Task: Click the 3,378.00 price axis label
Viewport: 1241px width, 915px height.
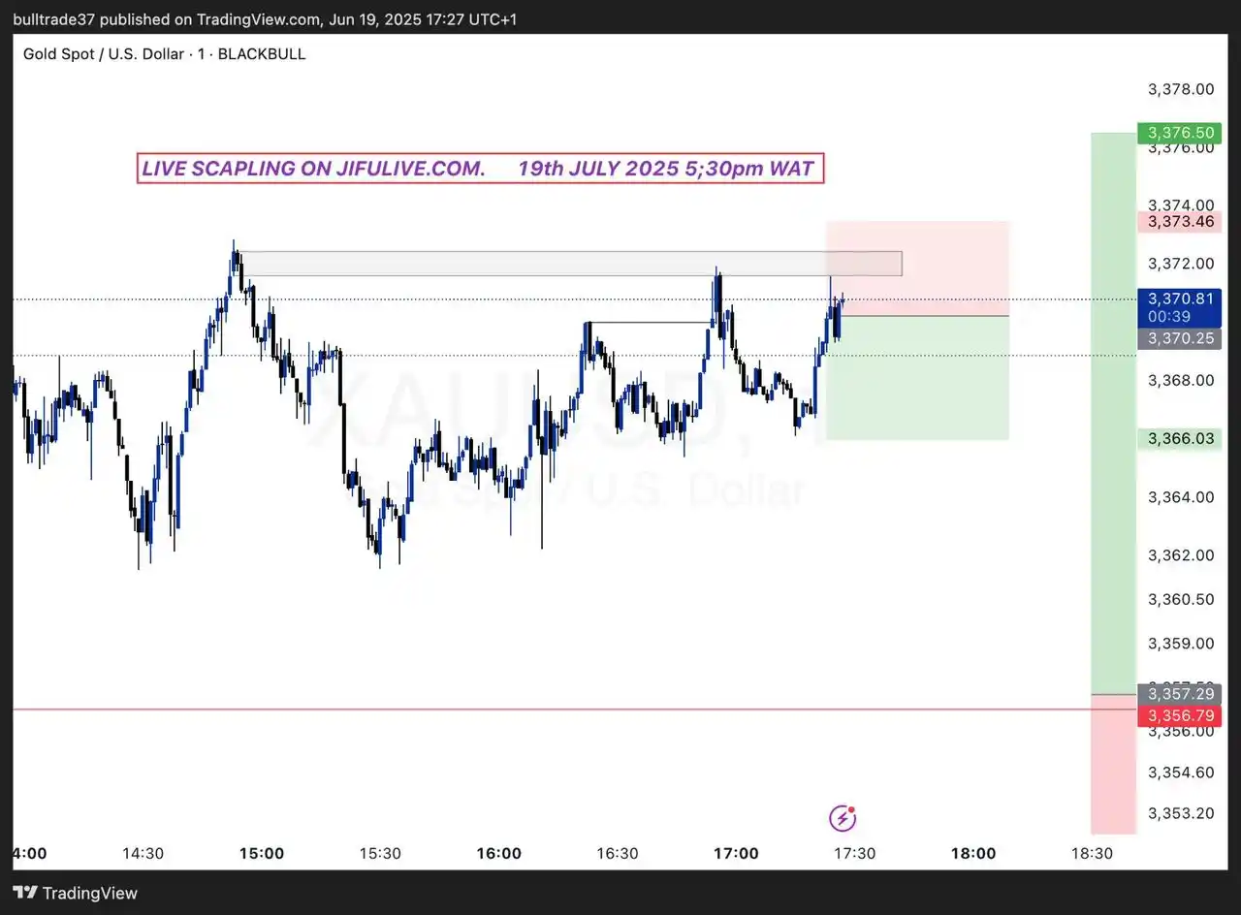Action: coord(1181,89)
